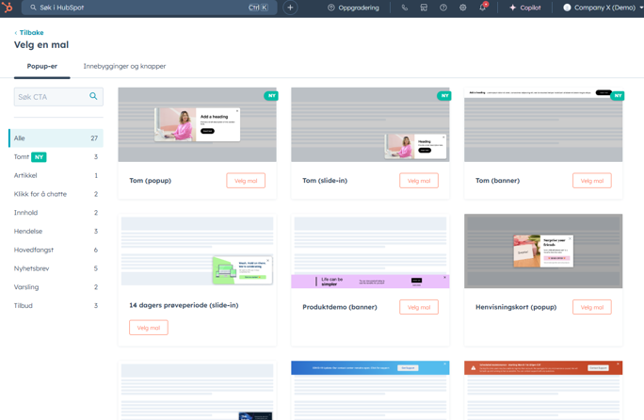The width and height of the screenshot is (644, 420).
Task: Open the Tom (popup) template preview thumbnail
Action: pos(197,124)
